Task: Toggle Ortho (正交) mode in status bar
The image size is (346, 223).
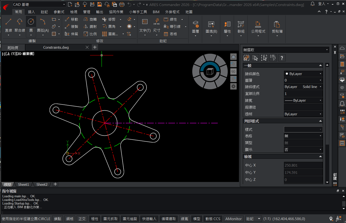Action: (x=82, y=219)
